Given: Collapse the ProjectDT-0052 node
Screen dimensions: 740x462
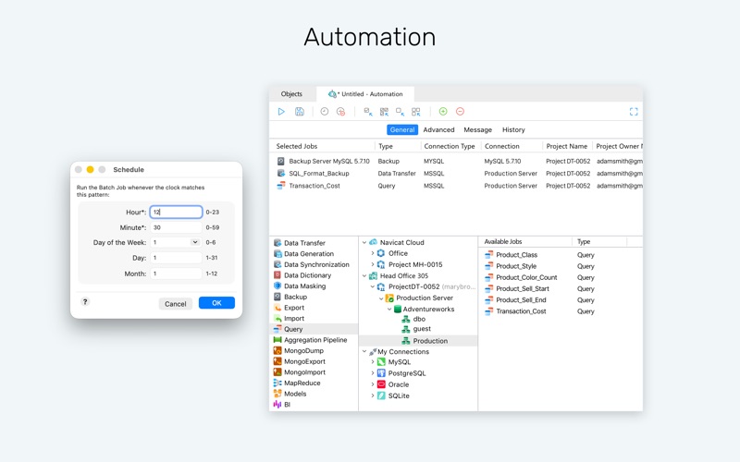Looking at the screenshot, I should (373, 286).
